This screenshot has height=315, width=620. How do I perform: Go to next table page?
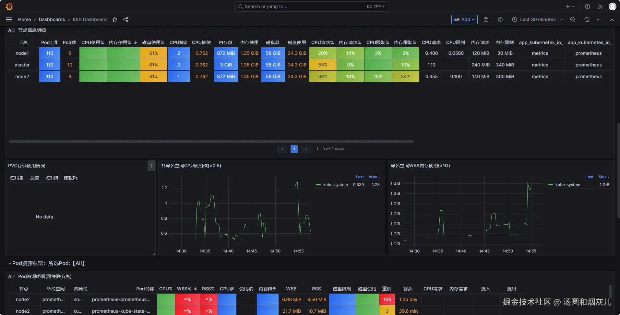[306, 149]
